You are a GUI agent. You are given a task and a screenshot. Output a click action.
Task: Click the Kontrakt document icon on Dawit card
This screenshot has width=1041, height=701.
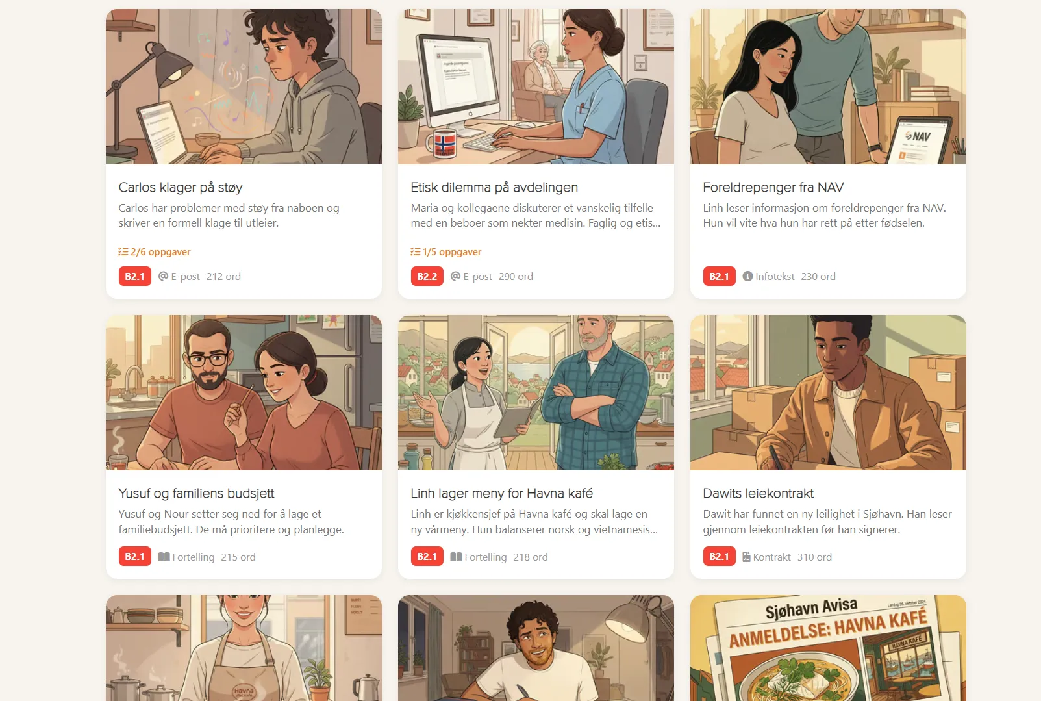746,557
